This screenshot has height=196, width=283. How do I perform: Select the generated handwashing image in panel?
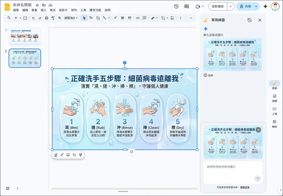[233, 54]
